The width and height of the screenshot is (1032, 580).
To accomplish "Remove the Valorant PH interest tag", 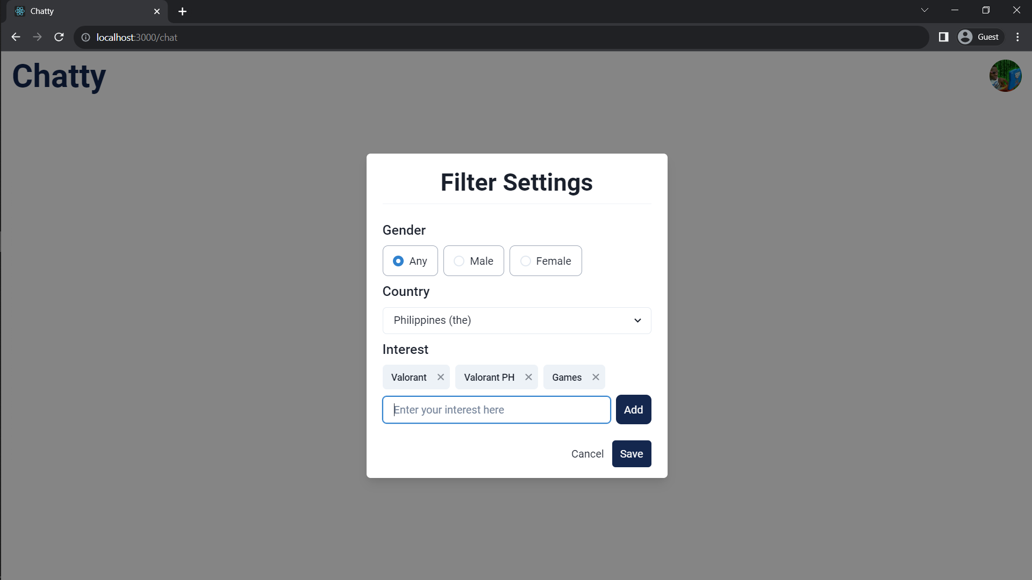I will click(x=528, y=377).
